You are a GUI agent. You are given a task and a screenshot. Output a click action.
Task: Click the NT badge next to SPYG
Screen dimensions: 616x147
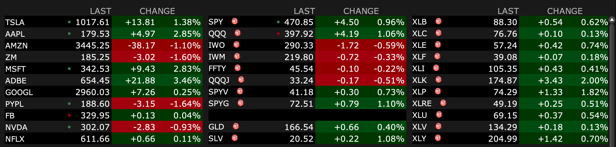(241, 103)
